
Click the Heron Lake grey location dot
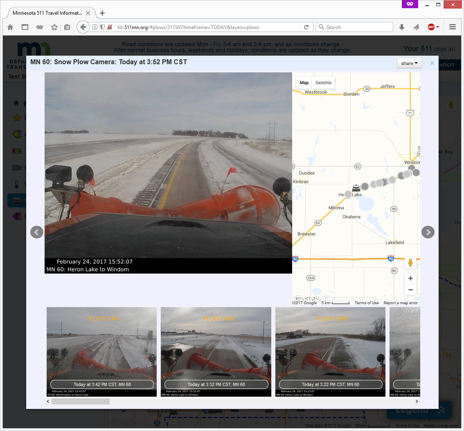click(x=348, y=194)
